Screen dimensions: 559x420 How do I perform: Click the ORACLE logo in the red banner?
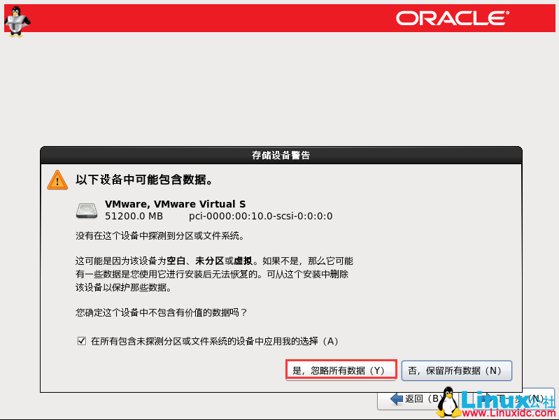453,17
